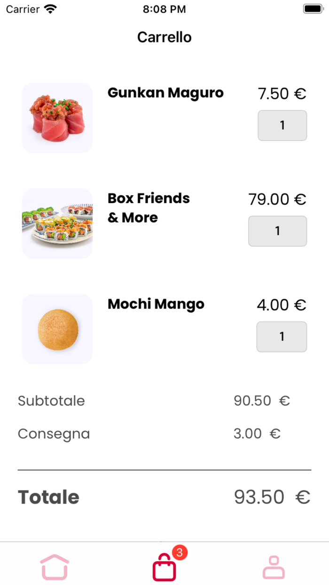This screenshot has width=329, height=585.
Task: Tap the quantity stepper for Box Friends & More
Action: [x=277, y=231]
